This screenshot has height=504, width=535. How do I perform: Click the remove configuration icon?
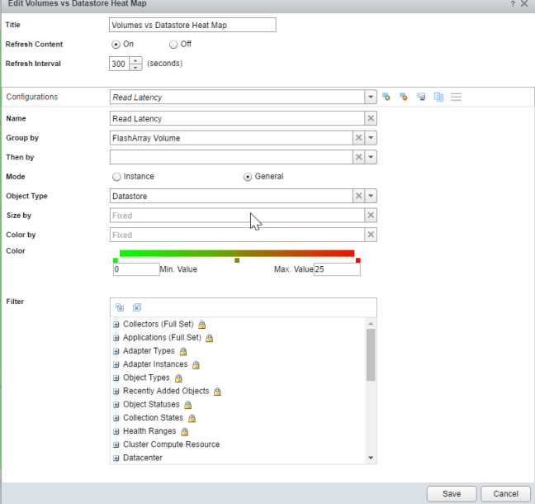[x=404, y=97]
